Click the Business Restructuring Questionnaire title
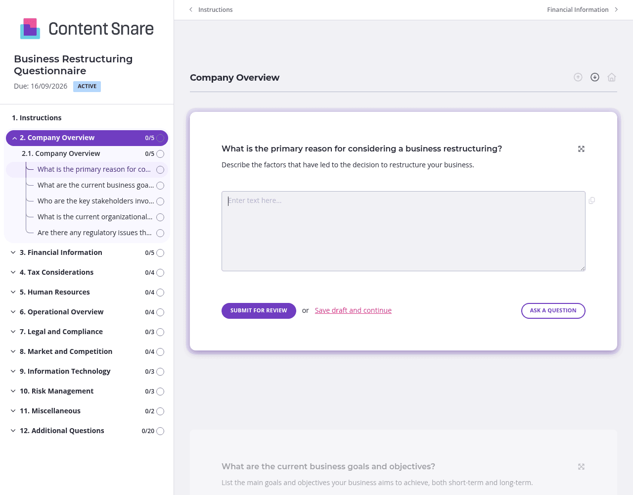Viewport: 633px width, 495px height. 73,65
